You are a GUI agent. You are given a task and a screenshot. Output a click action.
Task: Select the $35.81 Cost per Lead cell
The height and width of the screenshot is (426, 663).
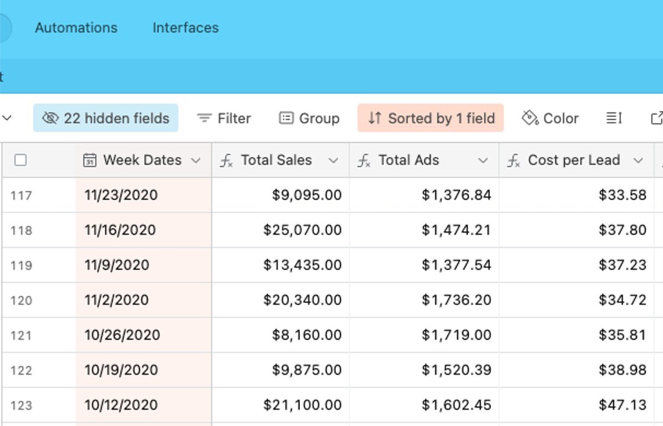pos(576,335)
